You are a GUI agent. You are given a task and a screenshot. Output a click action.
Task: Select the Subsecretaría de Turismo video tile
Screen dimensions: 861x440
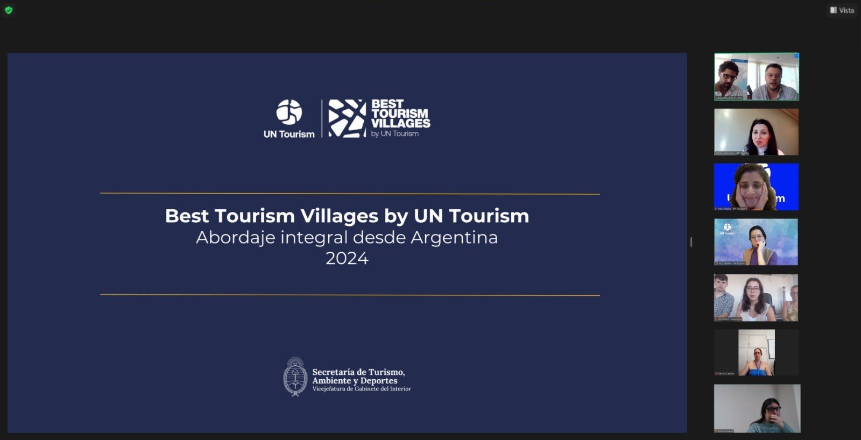(x=756, y=75)
